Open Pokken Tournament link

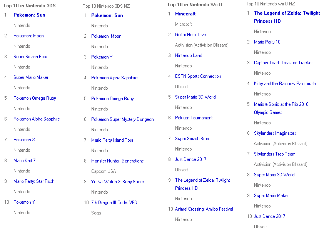(194, 118)
